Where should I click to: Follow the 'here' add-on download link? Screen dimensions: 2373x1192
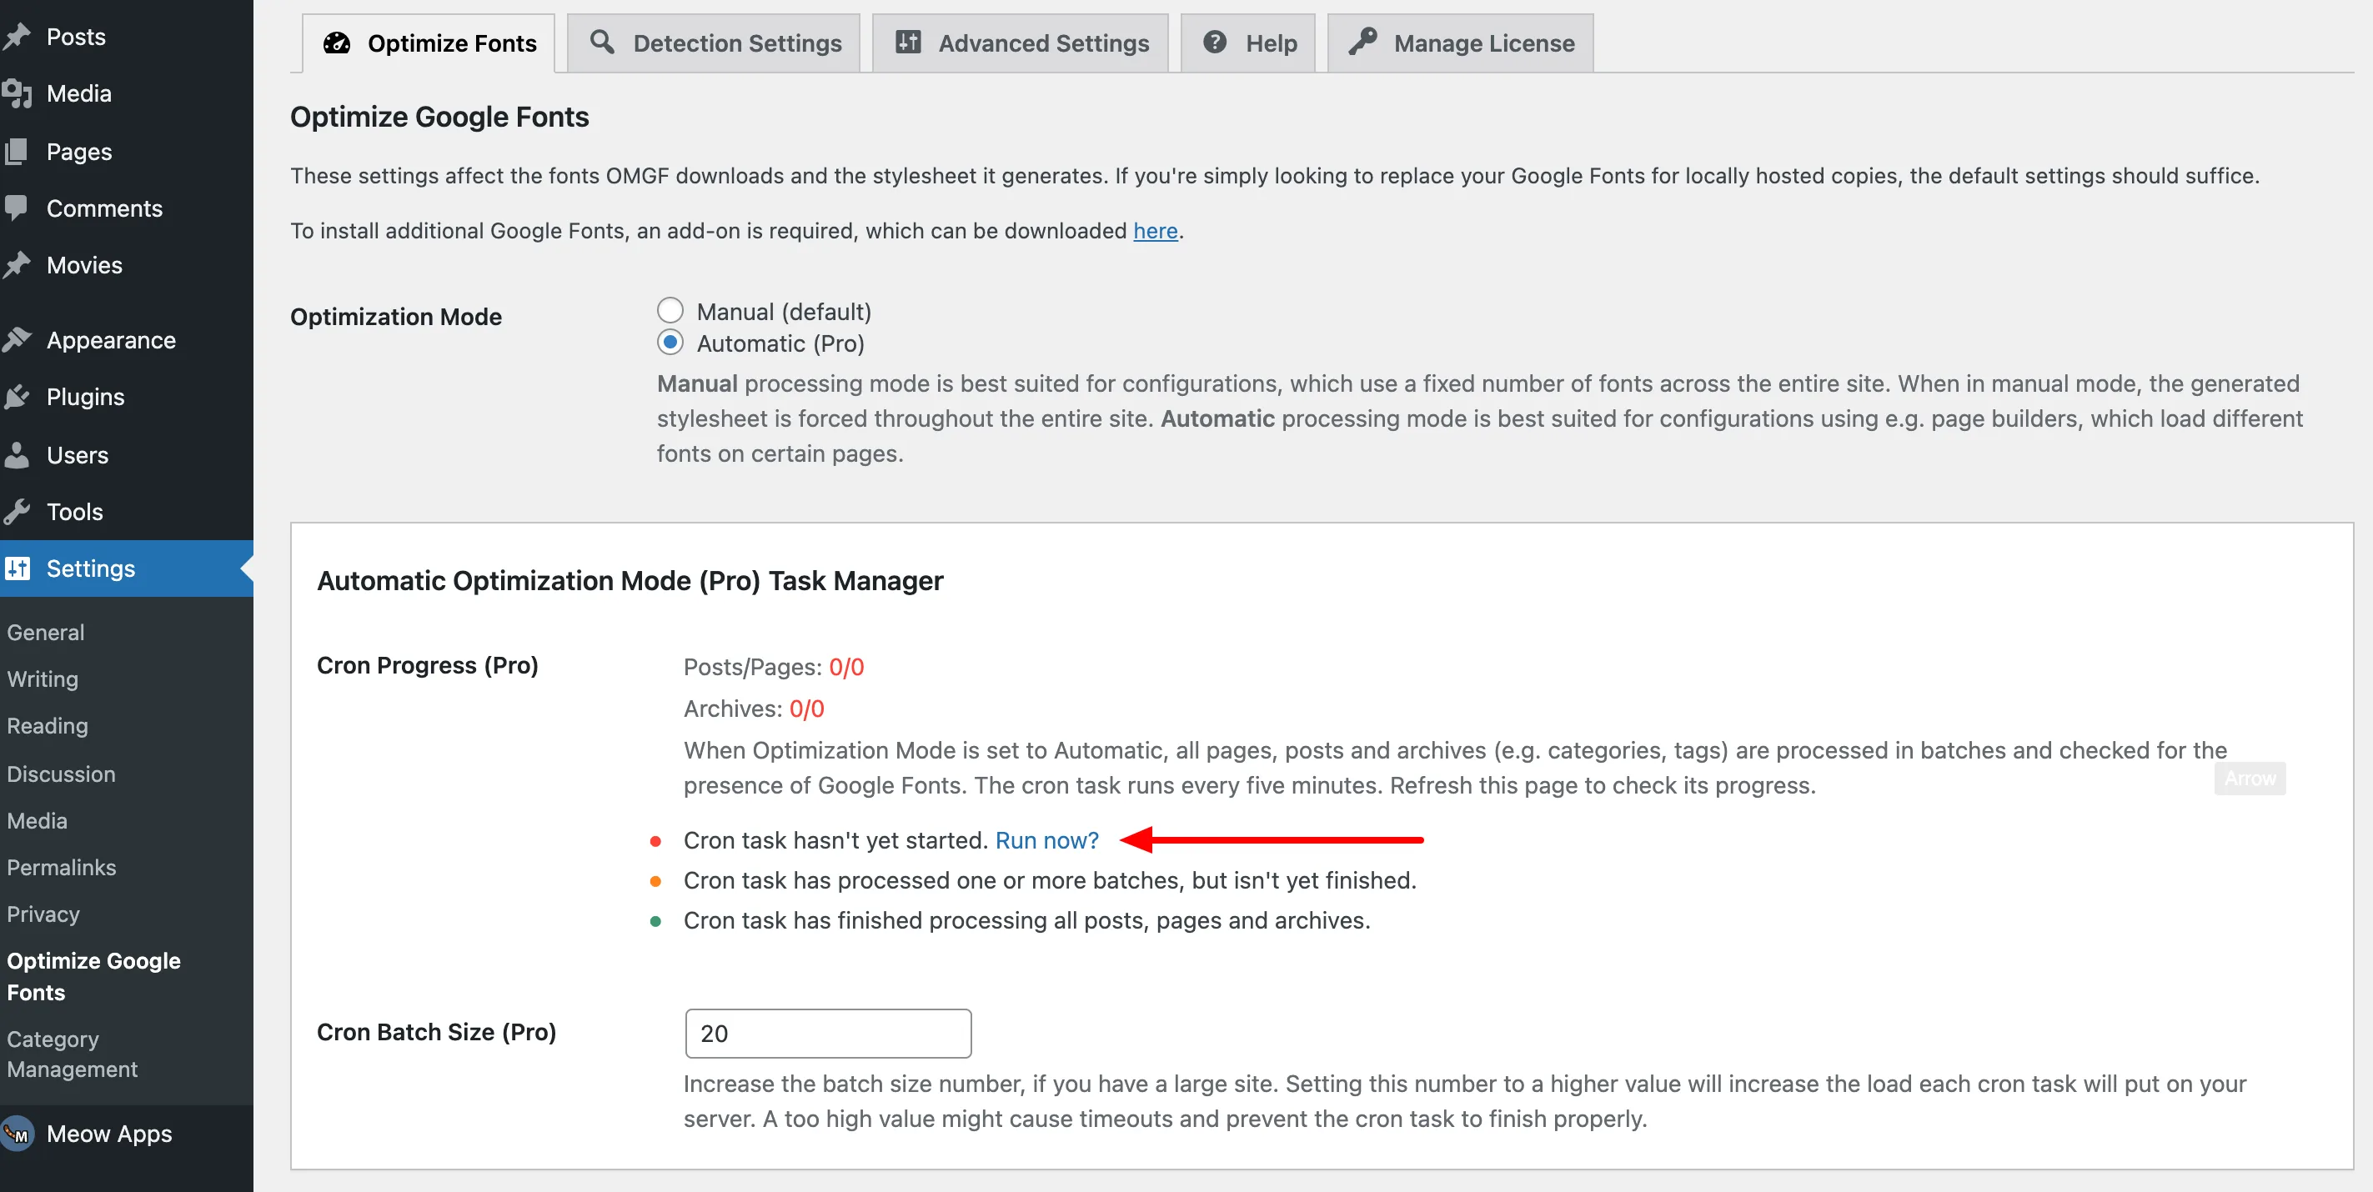tap(1155, 230)
